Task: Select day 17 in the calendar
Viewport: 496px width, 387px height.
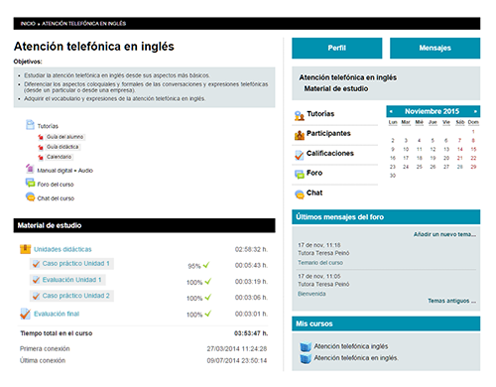Action: 406,158
